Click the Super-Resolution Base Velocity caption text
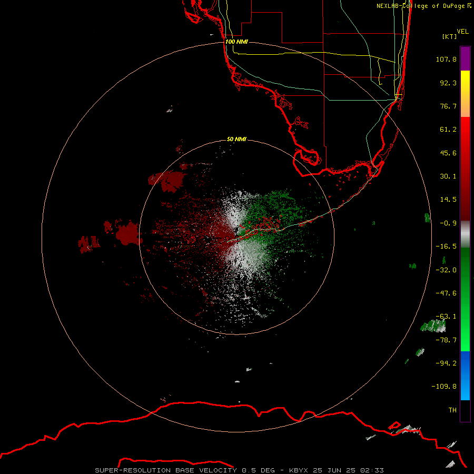 tap(240, 470)
